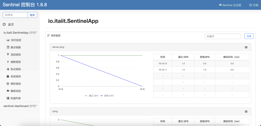Click the io.itaiit.SentinelApp page heading
This screenshot has height=126, width=261.
tap(73, 21)
